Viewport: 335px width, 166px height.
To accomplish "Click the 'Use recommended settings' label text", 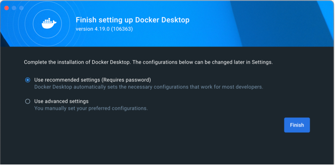I will click(67, 80).
